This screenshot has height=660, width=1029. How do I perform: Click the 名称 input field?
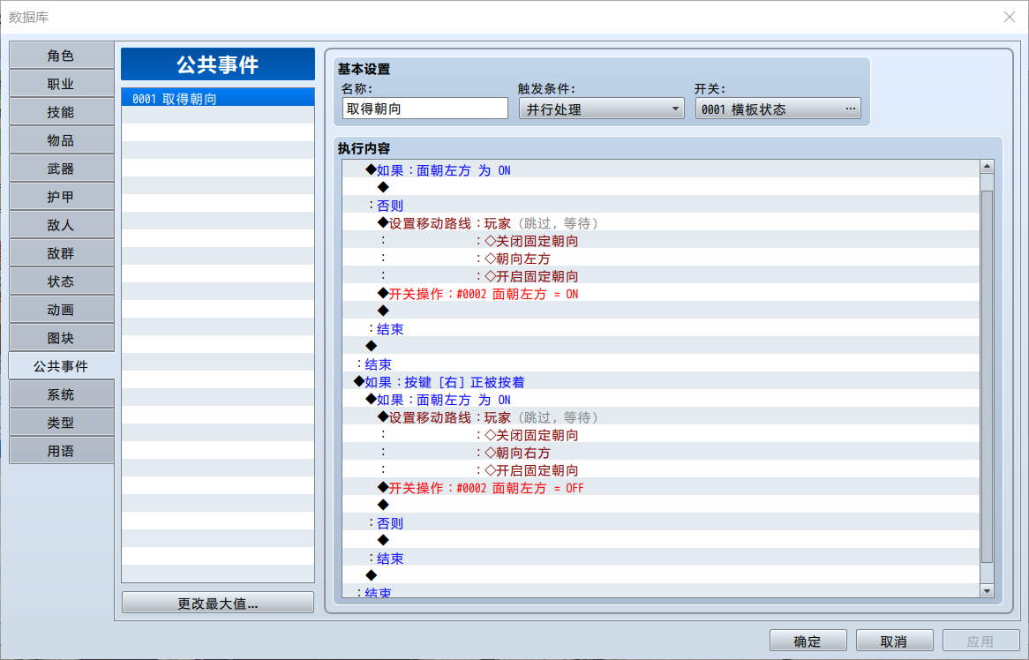click(424, 109)
